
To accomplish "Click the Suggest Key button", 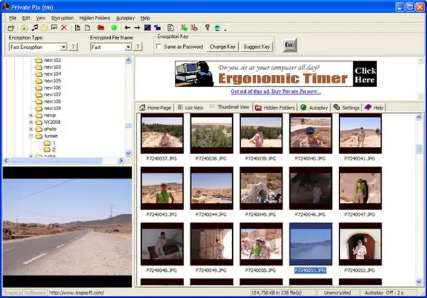I will click(x=257, y=47).
